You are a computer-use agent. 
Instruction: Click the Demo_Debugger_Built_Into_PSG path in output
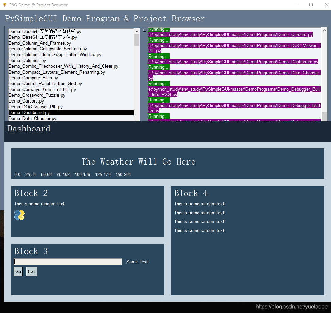coord(234,92)
